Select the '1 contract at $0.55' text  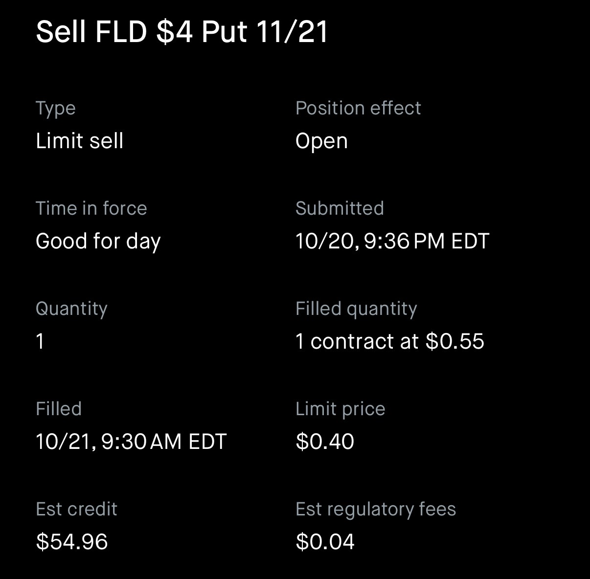[390, 341]
